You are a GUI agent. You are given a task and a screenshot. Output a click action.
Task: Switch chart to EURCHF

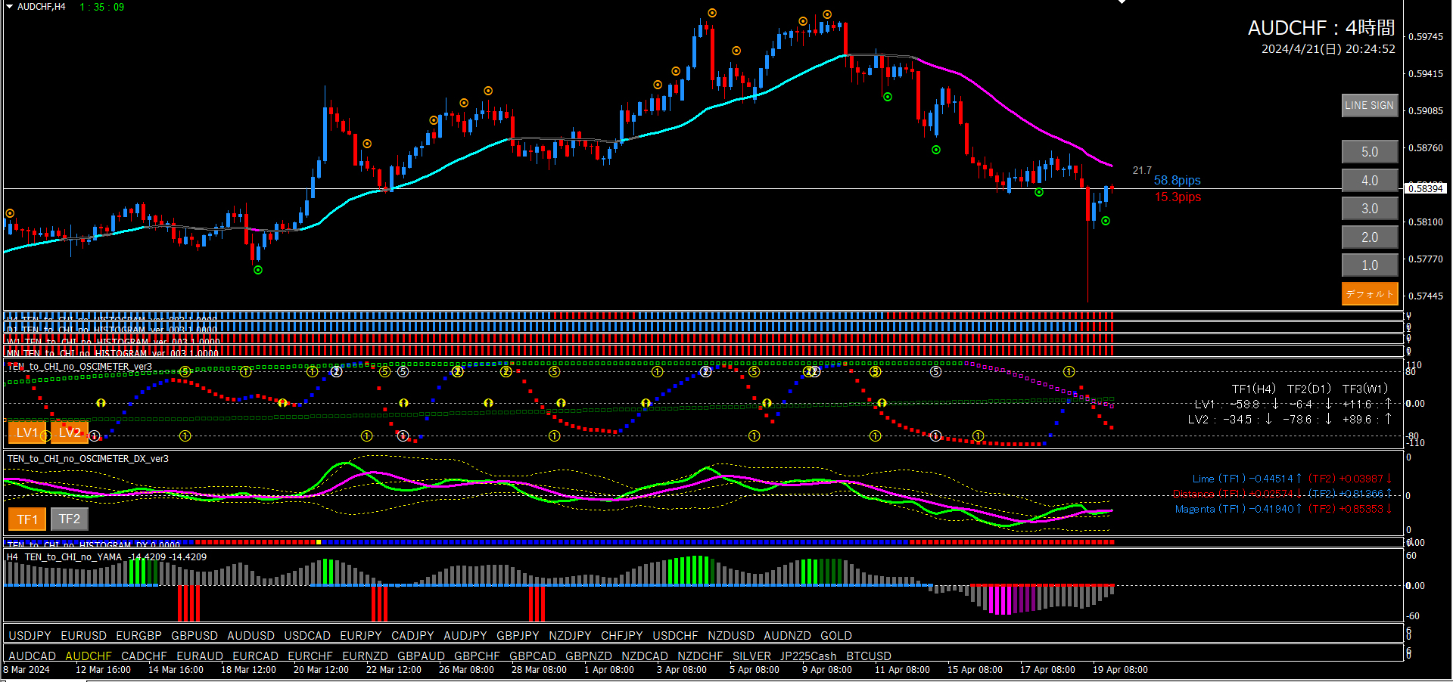coord(310,656)
